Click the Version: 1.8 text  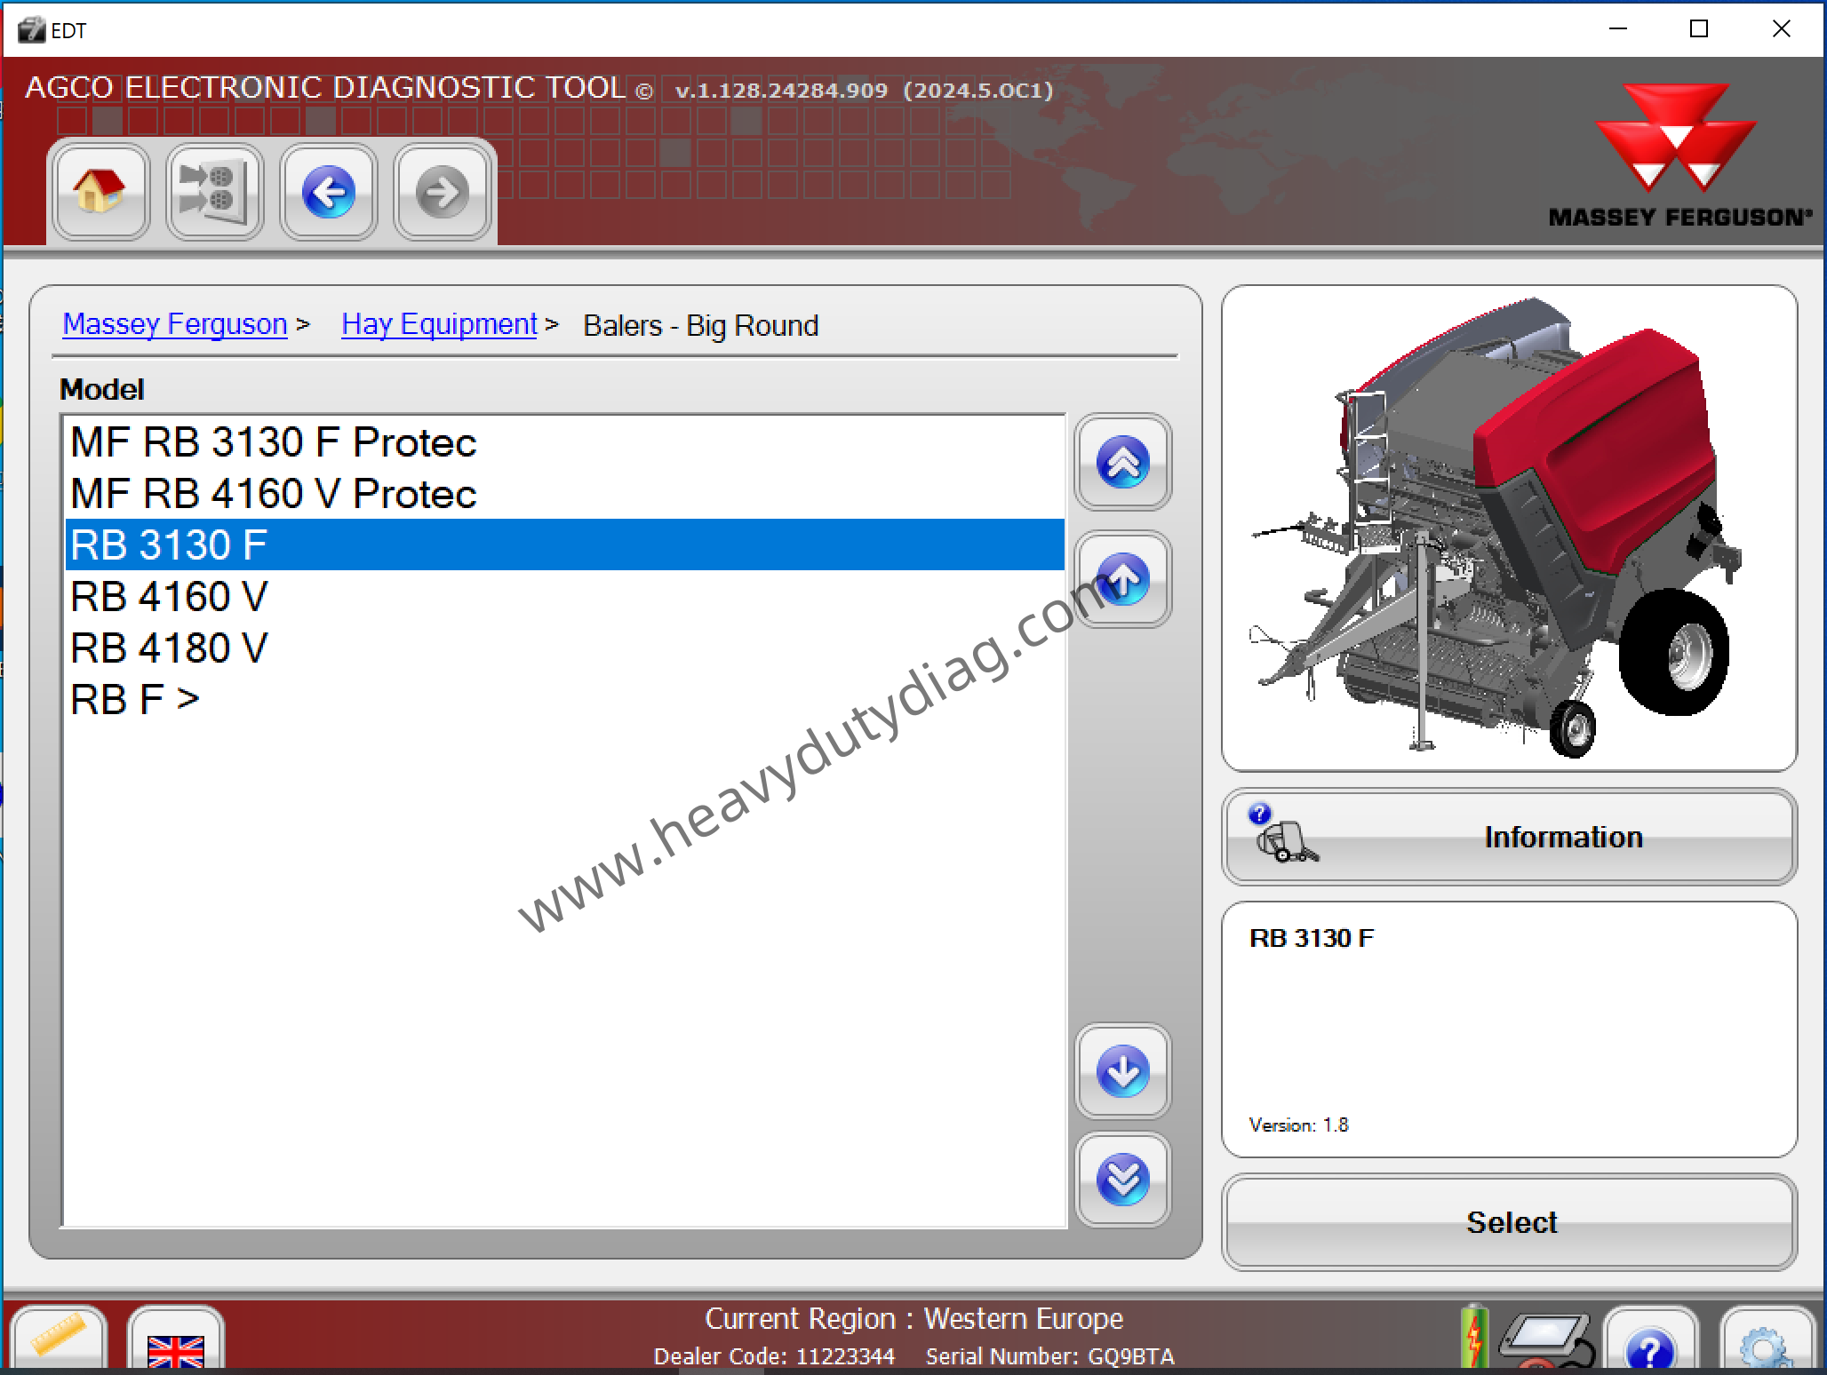pyautogui.click(x=1298, y=1125)
